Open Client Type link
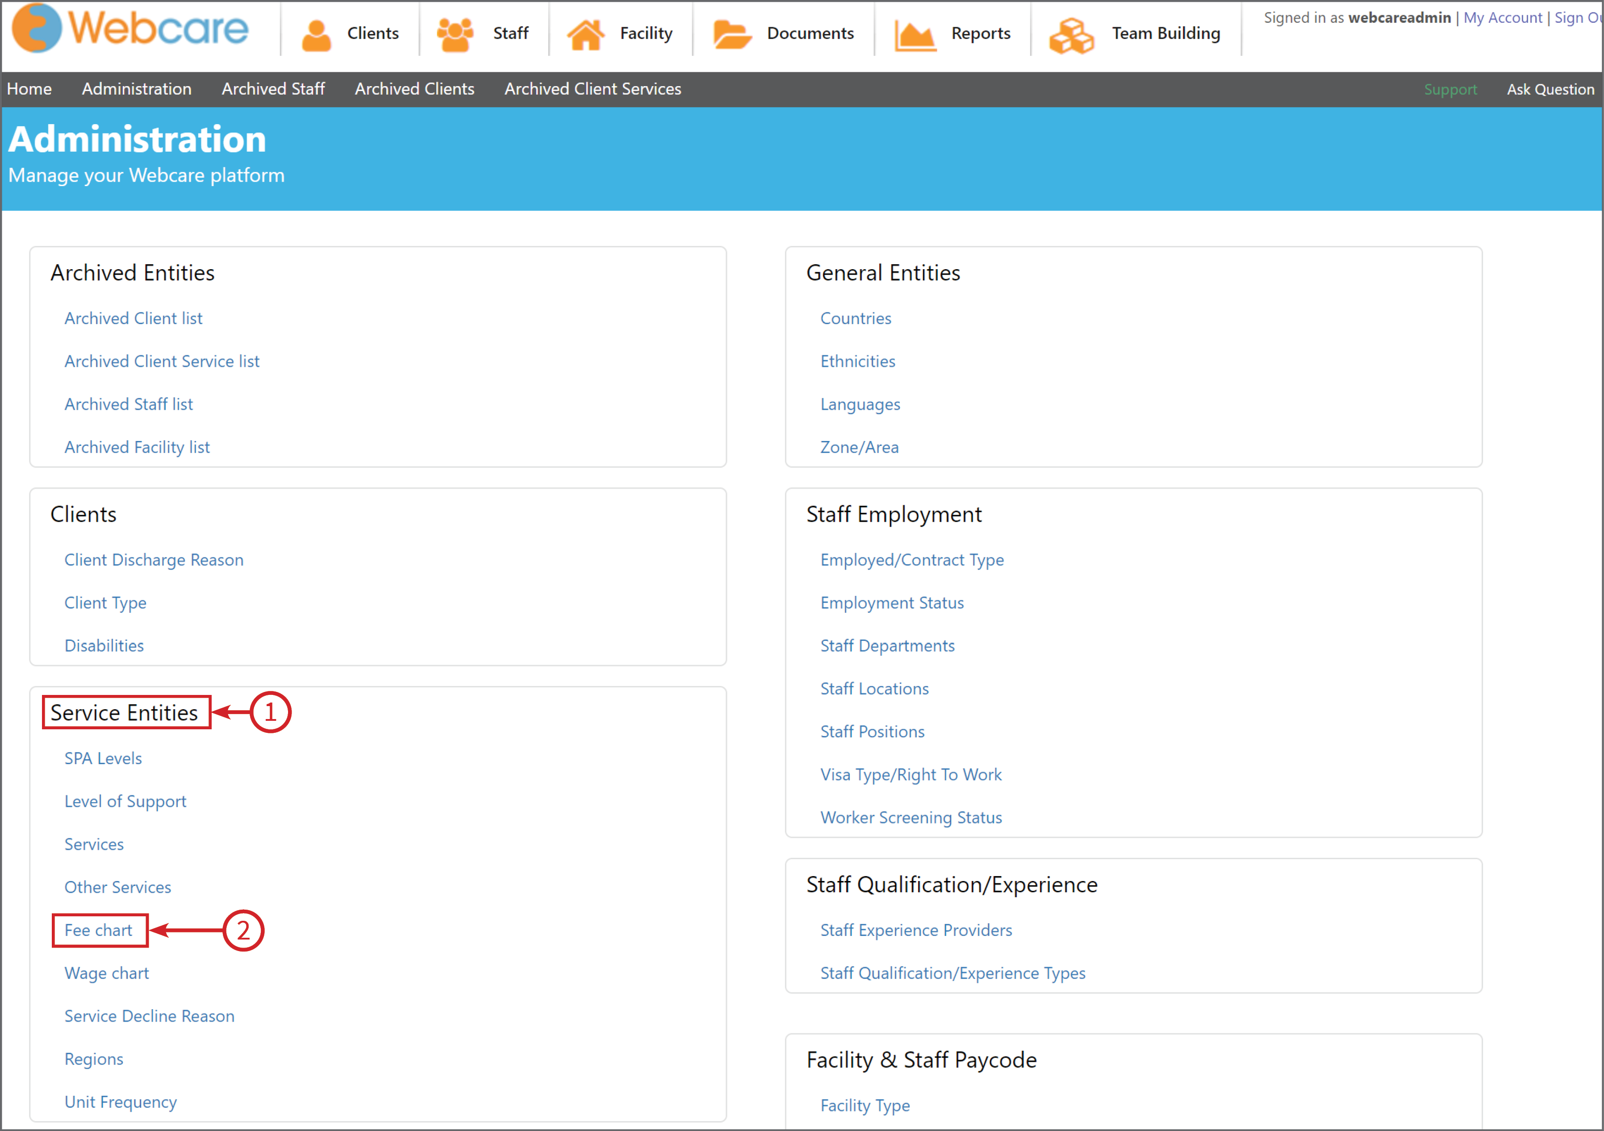1604x1131 pixels. pos(105,603)
